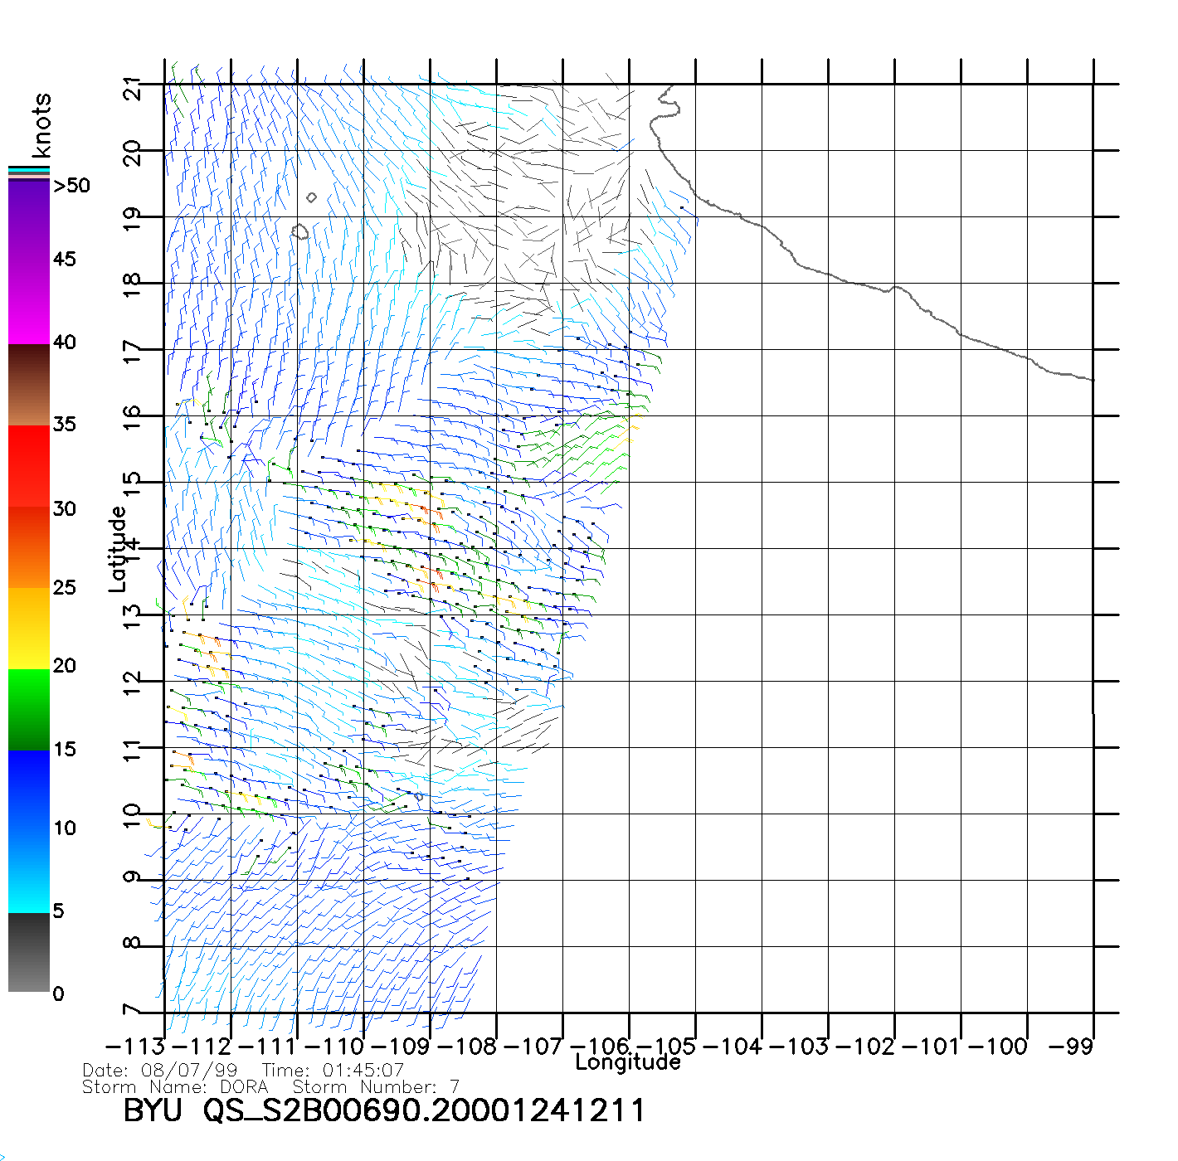This screenshot has height=1161, width=1178.
Task: Pick the gray 0–5 knots legend band
Action: coord(29,952)
